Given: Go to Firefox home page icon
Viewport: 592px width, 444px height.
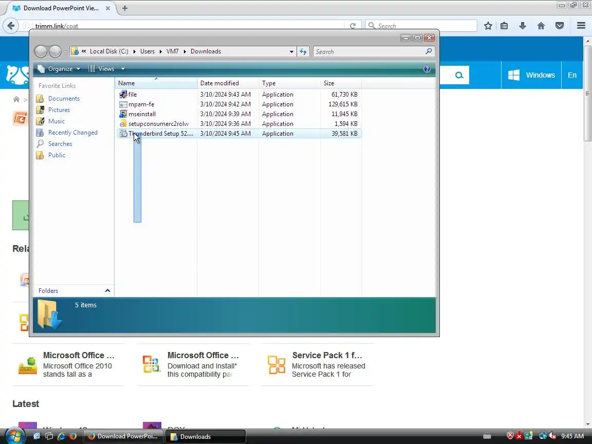Looking at the screenshot, I should pyautogui.click(x=541, y=26).
